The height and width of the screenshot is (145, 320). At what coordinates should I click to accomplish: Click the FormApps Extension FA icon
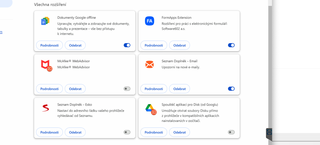coord(150,21)
